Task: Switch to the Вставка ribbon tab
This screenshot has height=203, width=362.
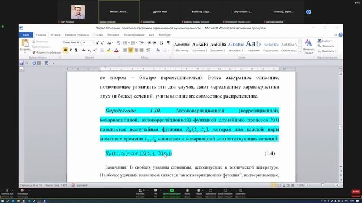Action: [55, 35]
